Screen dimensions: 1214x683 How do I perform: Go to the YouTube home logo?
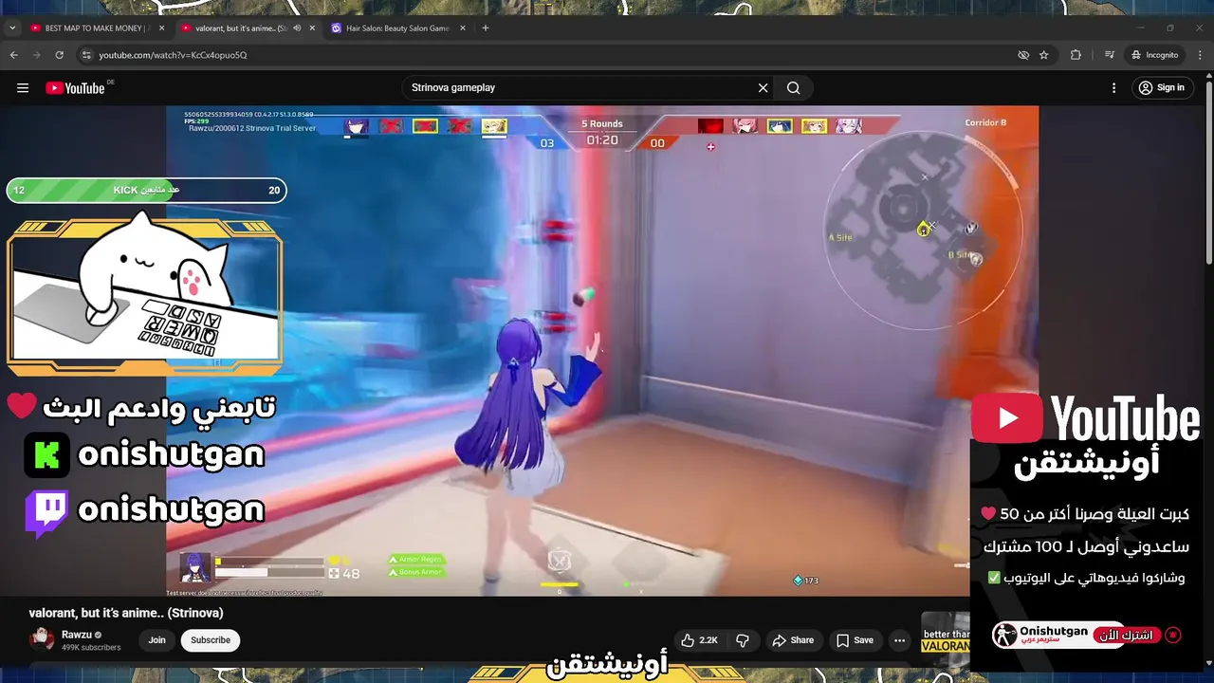pyautogui.click(x=75, y=88)
